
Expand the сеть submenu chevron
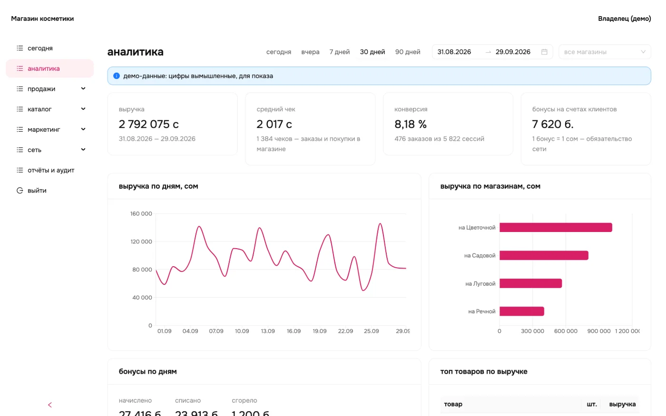83,150
